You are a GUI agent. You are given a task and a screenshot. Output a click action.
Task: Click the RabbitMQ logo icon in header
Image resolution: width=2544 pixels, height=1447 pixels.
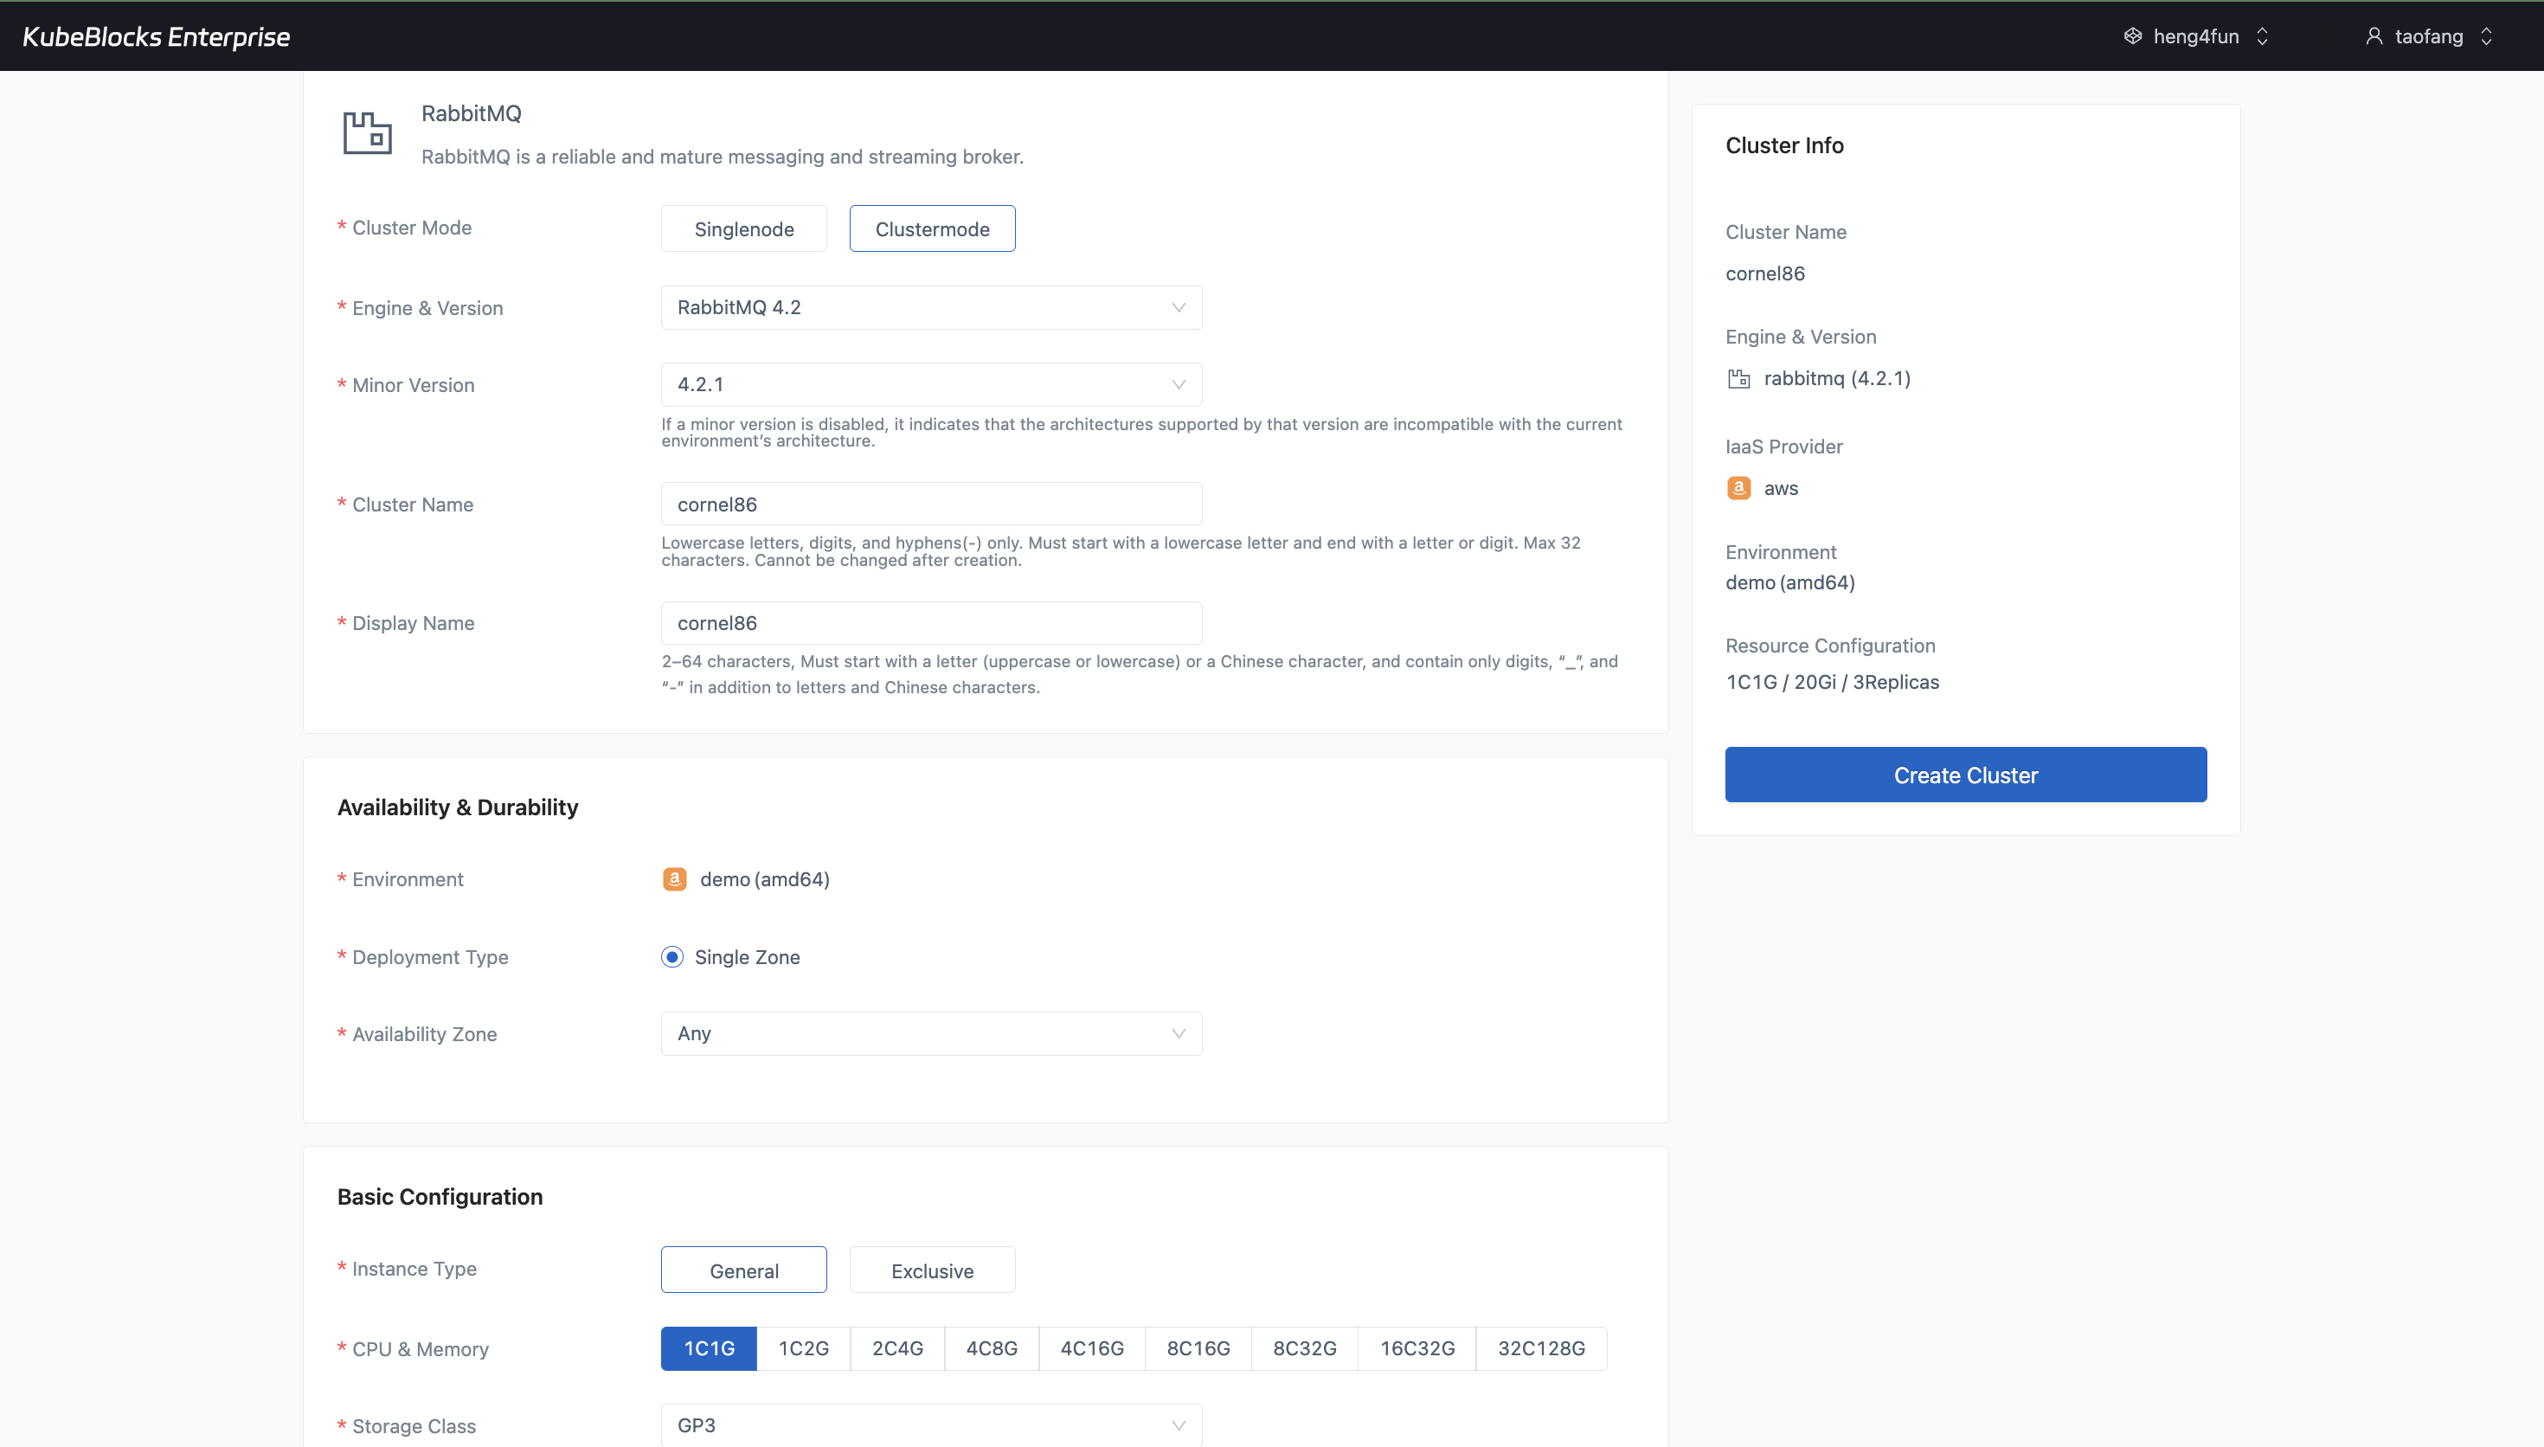click(368, 133)
